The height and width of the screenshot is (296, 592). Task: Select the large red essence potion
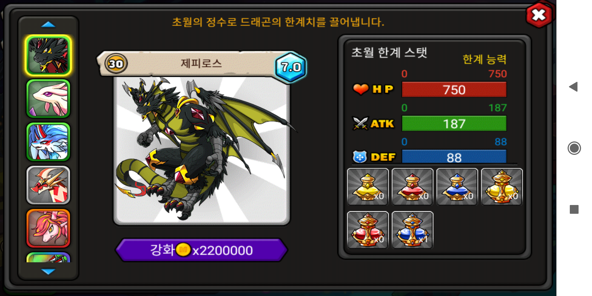coord(368,230)
